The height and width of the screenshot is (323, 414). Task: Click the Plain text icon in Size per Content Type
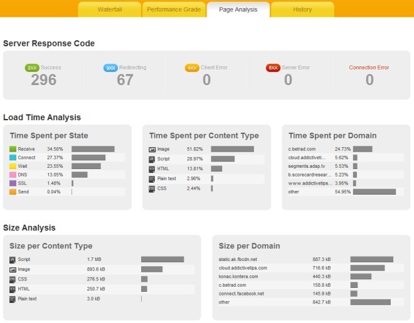pyautogui.click(x=13, y=299)
